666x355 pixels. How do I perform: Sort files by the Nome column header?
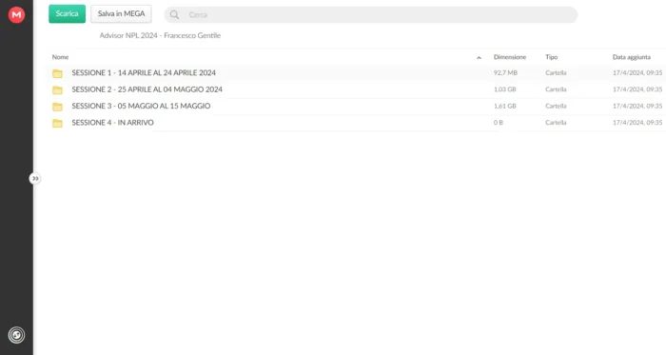(60, 57)
